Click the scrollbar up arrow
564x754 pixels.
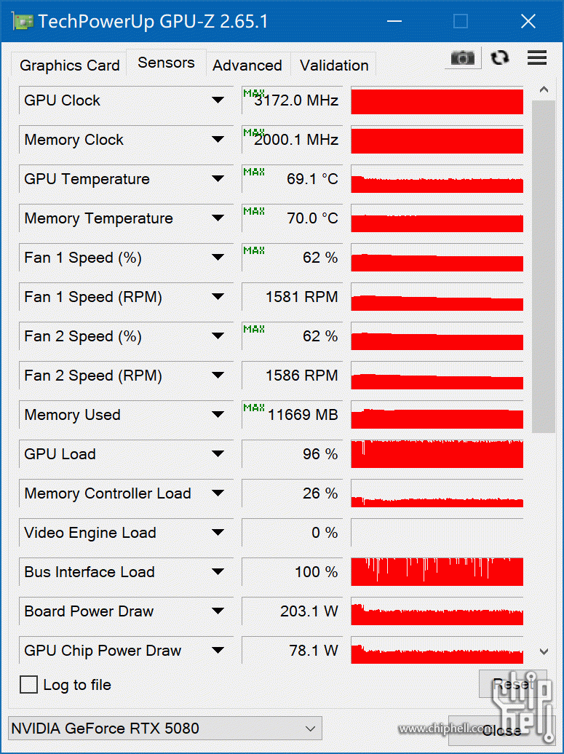[544, 90]
